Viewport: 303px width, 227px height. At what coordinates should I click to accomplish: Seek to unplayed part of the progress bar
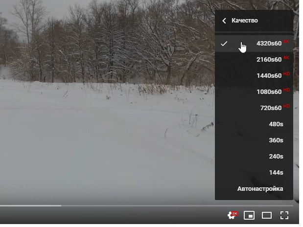coord(177,206)
